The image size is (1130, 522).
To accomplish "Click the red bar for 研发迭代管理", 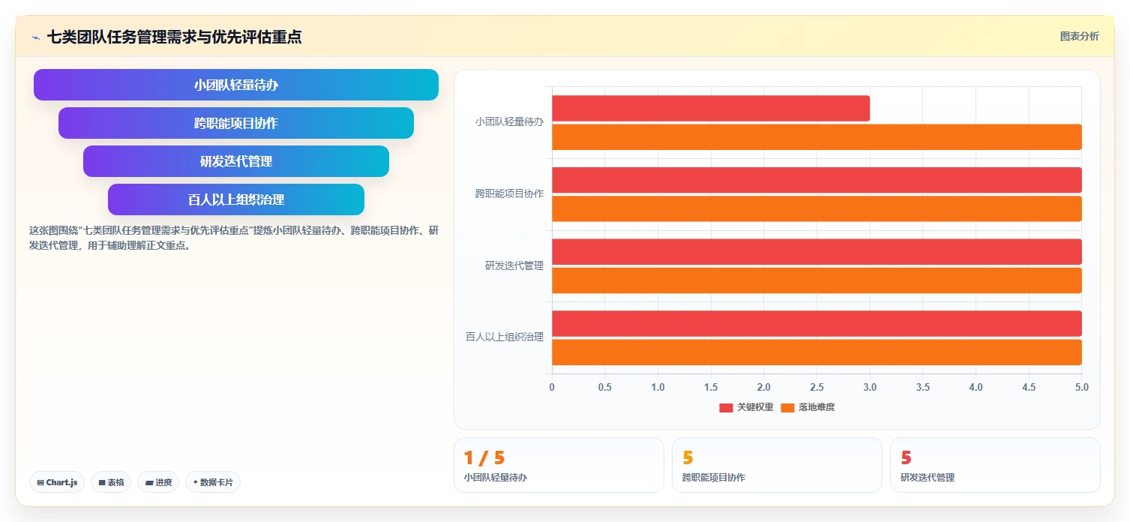I will pos(817,252).
